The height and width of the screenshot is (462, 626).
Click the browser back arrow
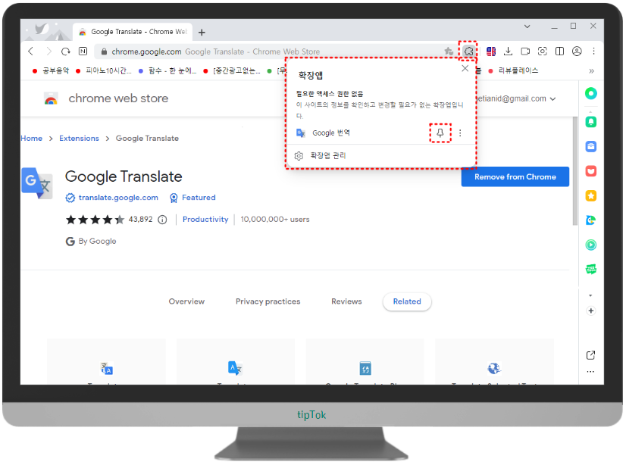coord(31,51)
